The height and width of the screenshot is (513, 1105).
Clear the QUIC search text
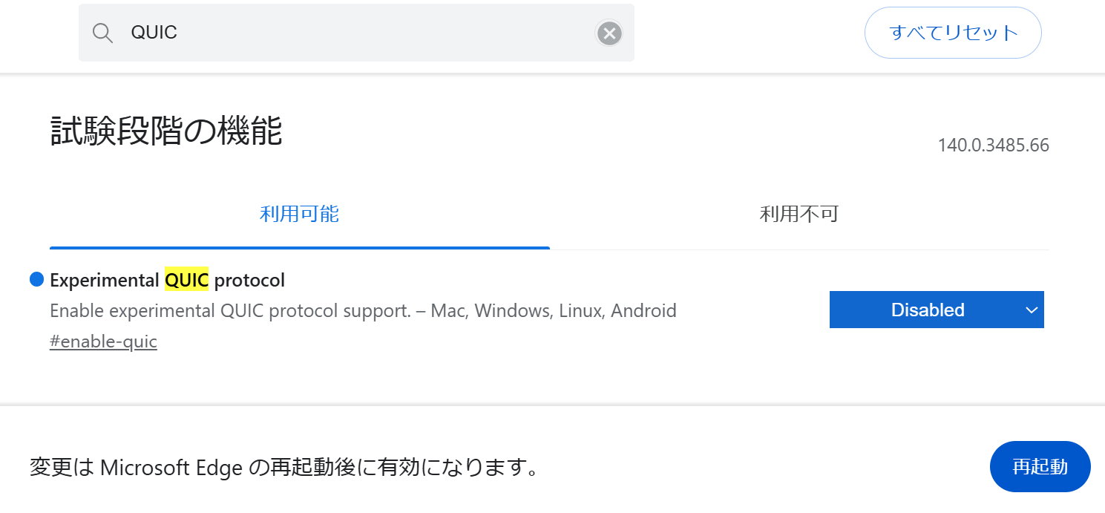click(x=609, y=33)
